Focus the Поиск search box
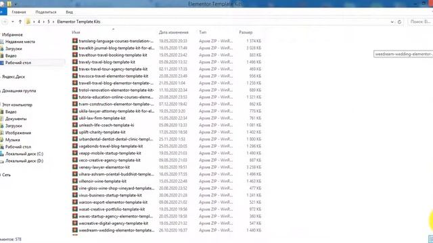Screen dimensions: 433x243 [420, 22]
